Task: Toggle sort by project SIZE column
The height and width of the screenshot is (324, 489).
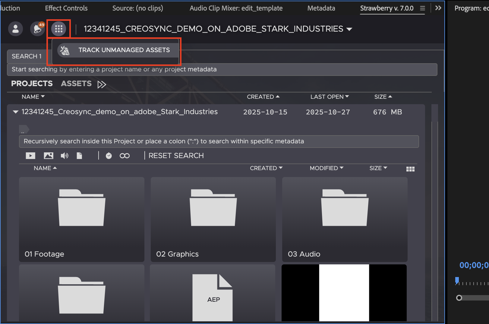Action: coord(383,97)
